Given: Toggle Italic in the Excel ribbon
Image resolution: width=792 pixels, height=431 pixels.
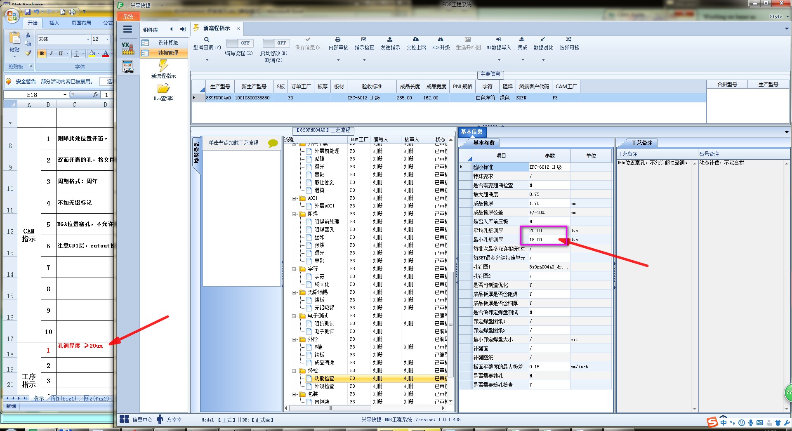Looking at the screenshot, I should pyautogui.click(x=51, y=54).
